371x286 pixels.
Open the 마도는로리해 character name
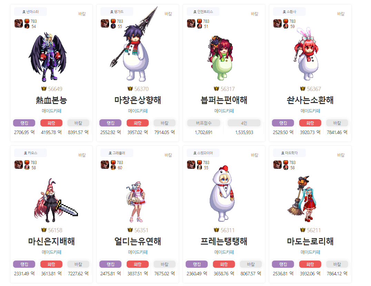coord(310,241)
